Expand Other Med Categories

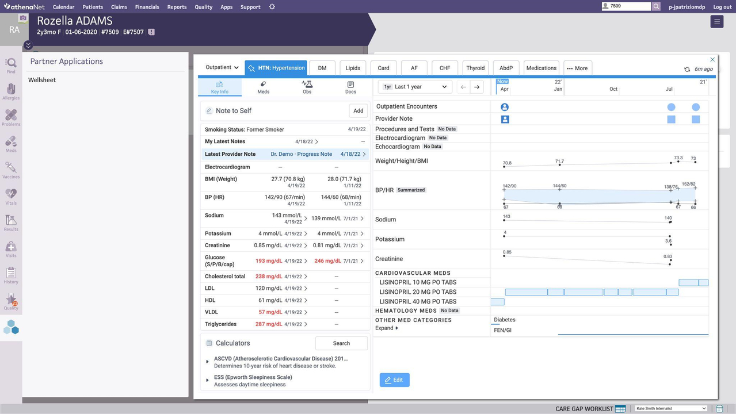[386, 328]
